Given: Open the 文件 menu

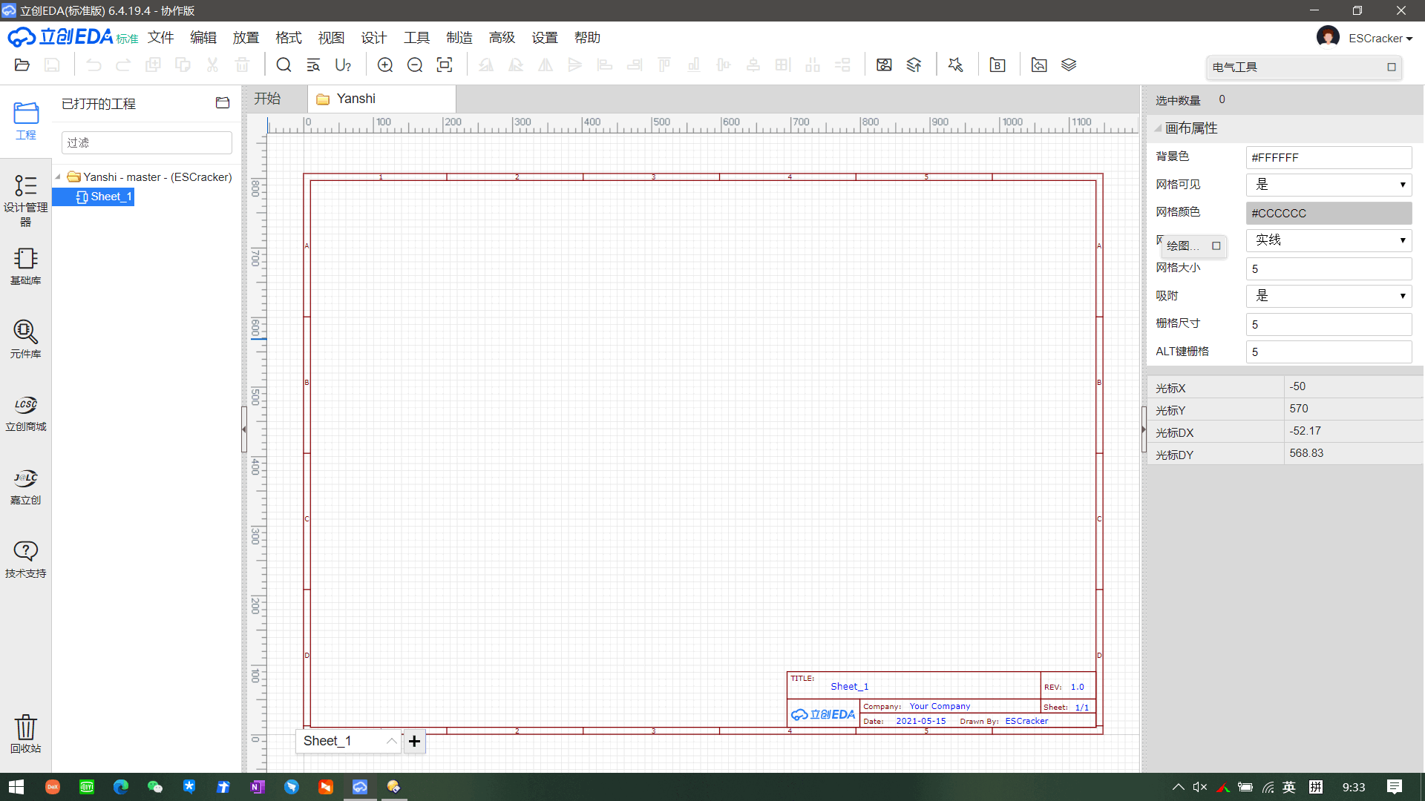Looking at the screenshot, I should pyautogui.click(x=160, y=38).
